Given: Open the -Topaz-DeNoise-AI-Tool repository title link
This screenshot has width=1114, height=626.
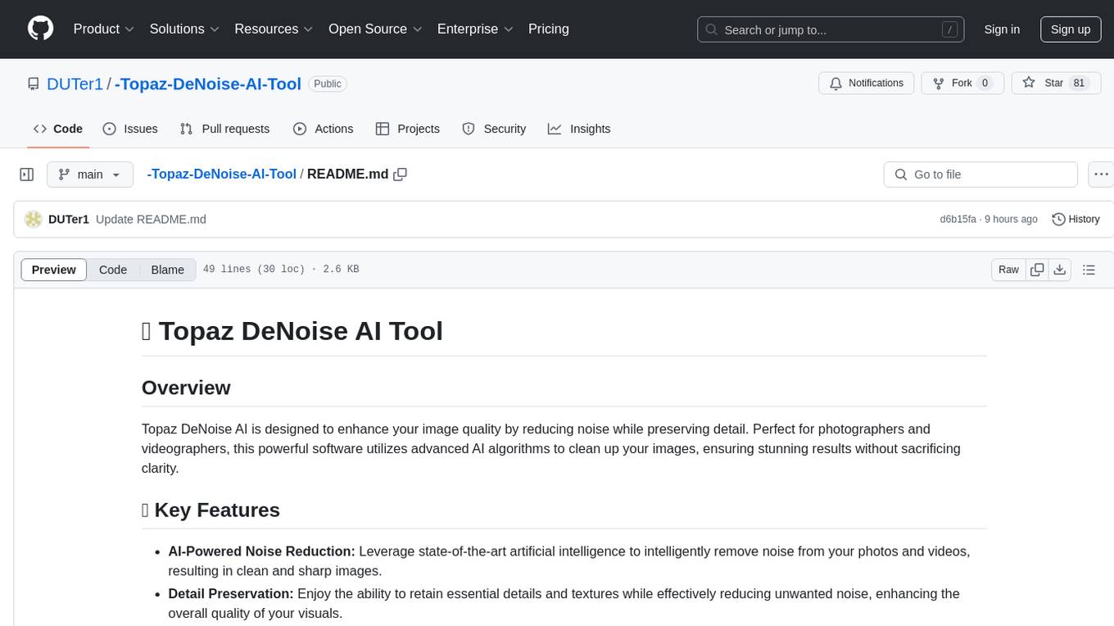Looking at the screenshot, I should click(208, 84).
